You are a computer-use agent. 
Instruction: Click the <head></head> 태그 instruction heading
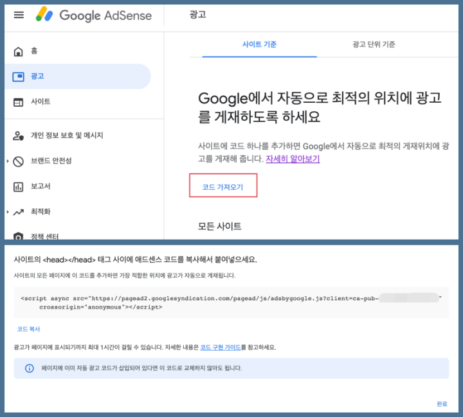(x=135, y=260)
